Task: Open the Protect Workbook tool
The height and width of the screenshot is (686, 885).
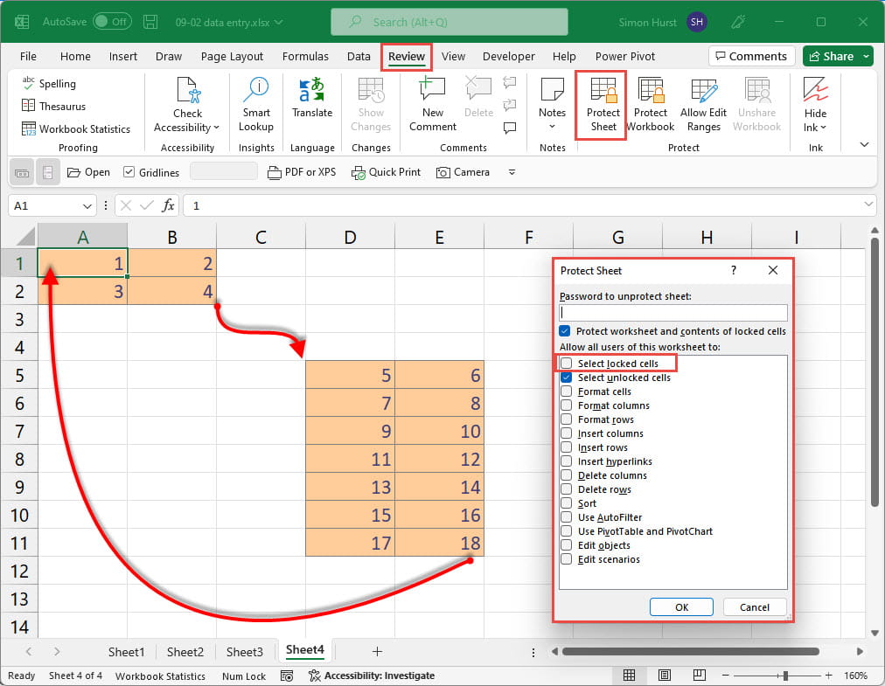Action: coord(651,104)
